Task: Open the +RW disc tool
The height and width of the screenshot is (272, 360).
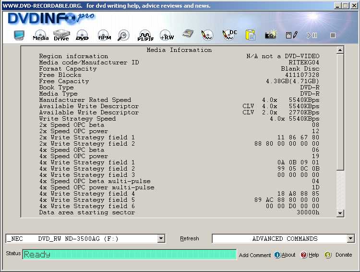Action: pyautogui.click(x=167, y=35)
